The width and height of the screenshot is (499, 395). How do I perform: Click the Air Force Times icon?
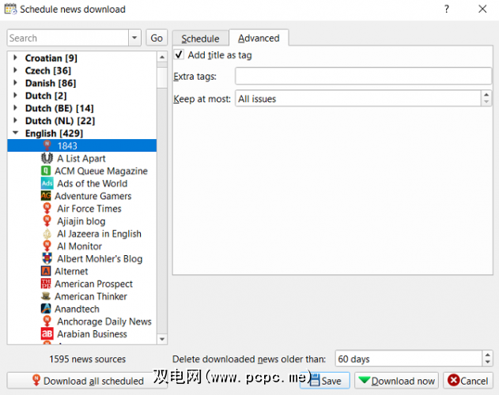coord(47,209)
